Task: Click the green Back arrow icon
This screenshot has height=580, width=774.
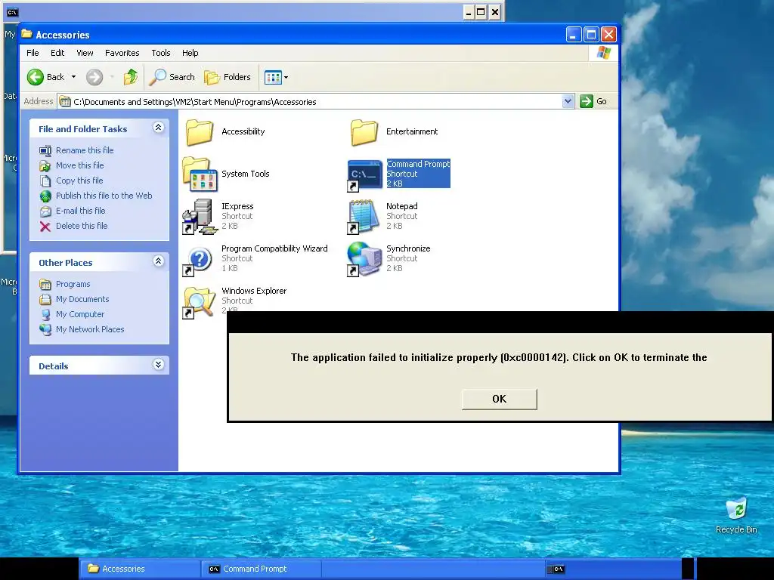Action: [x=36, y=77]
